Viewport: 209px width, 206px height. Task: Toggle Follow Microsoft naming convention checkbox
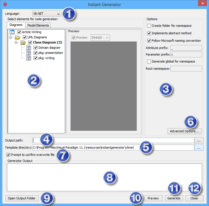tap(149, 40)
